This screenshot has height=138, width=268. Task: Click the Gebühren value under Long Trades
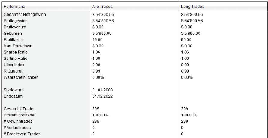[x=191, y=33]
